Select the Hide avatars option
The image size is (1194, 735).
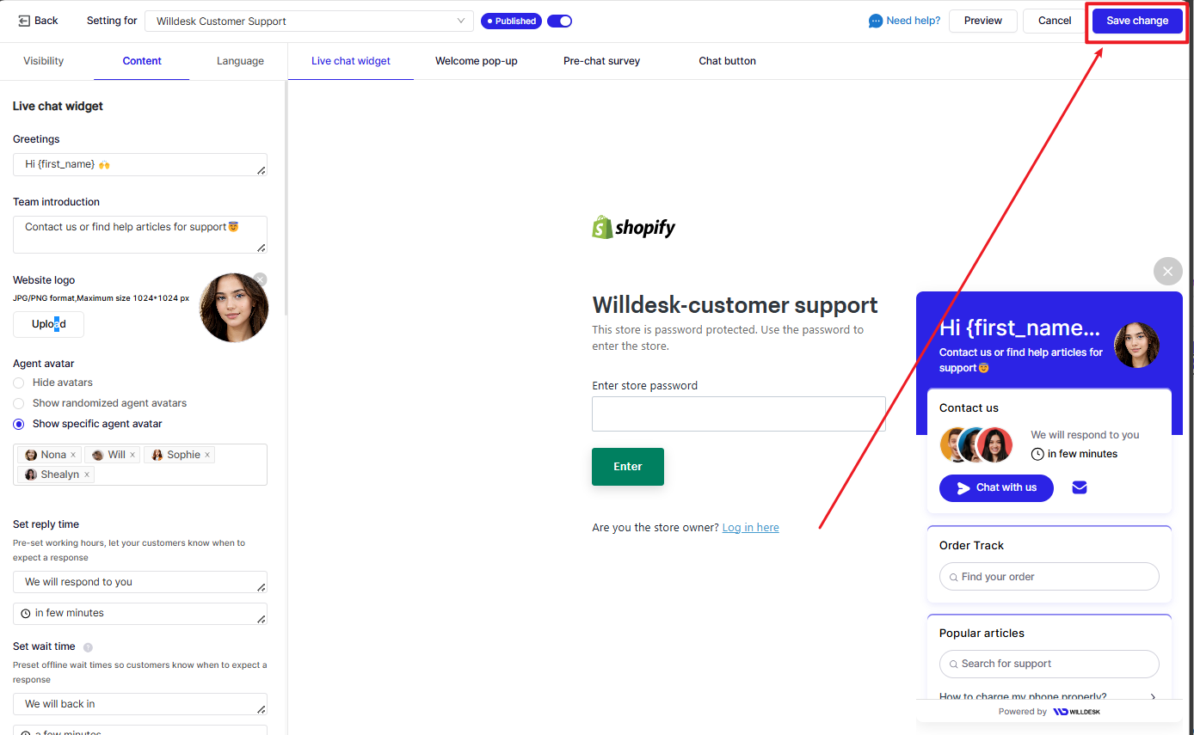18,383
